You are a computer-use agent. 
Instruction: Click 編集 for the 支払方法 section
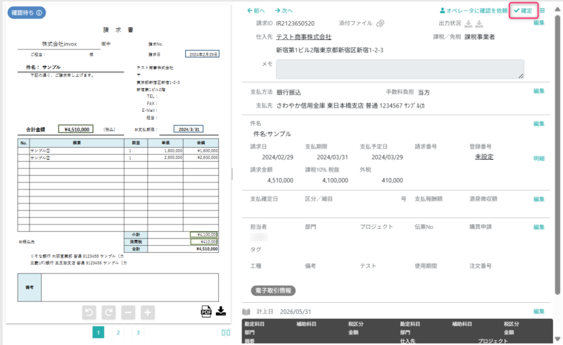click(539, 91)
